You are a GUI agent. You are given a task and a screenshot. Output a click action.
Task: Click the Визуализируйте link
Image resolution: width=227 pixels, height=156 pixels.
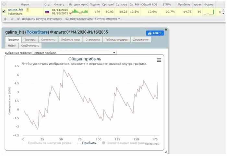pos(81,19)
